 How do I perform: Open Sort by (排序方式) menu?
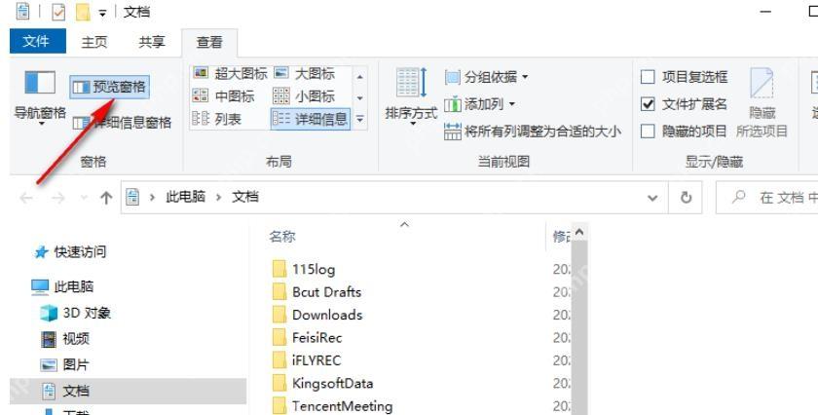411,97
